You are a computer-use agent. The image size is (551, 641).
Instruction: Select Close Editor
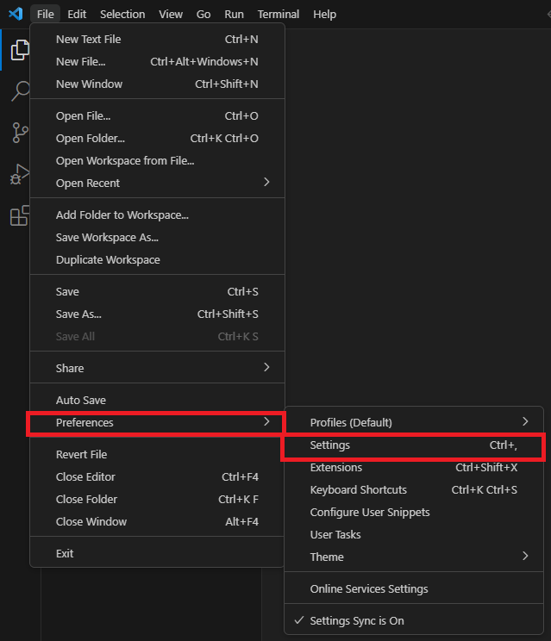(x=157, y=477)
